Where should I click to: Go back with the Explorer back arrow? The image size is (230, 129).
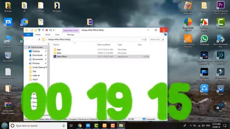click(x=27, y=39)
